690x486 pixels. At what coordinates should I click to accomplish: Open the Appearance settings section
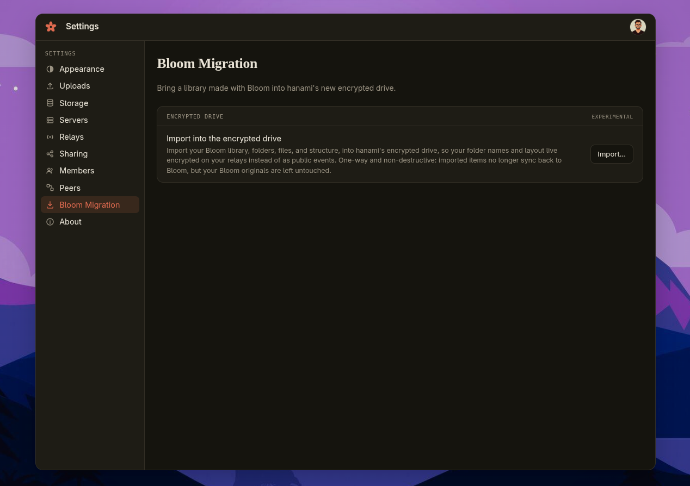(x=90, y=69)
